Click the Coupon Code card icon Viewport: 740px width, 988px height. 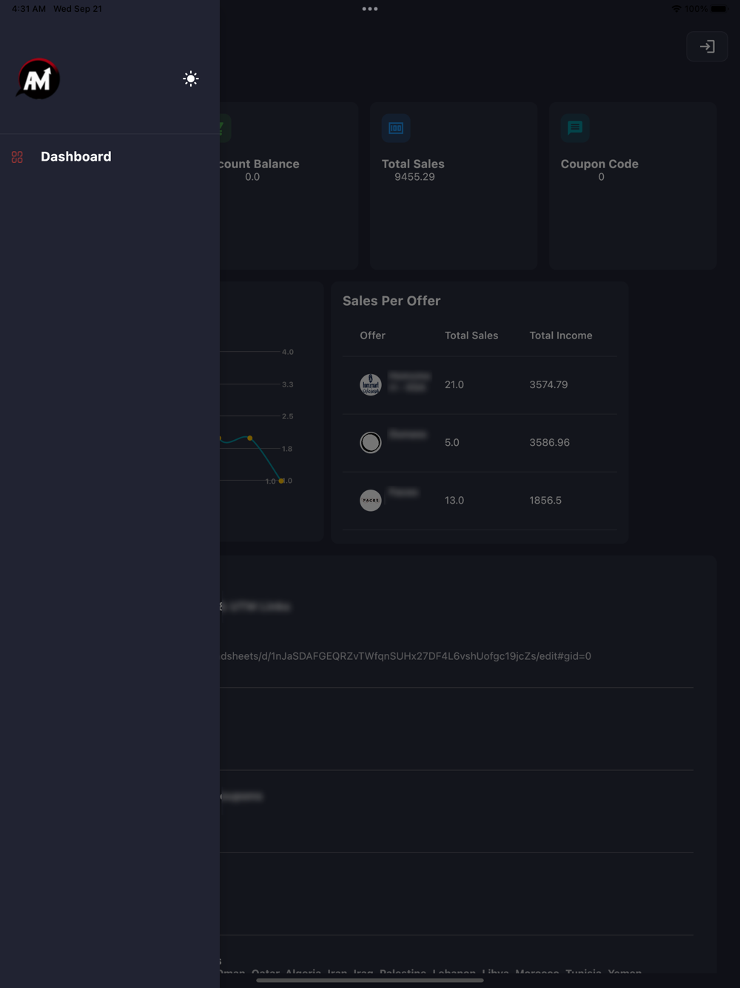click(575, 128)
